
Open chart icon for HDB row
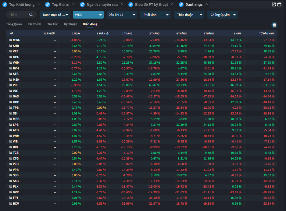click(11, 102)
